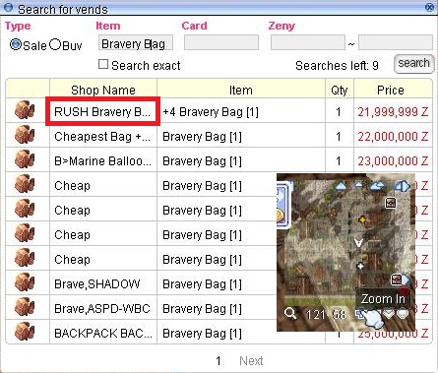Click the search button
This screenshot has height=373, width=438.
pyautogui.click(x=413, y=64)
